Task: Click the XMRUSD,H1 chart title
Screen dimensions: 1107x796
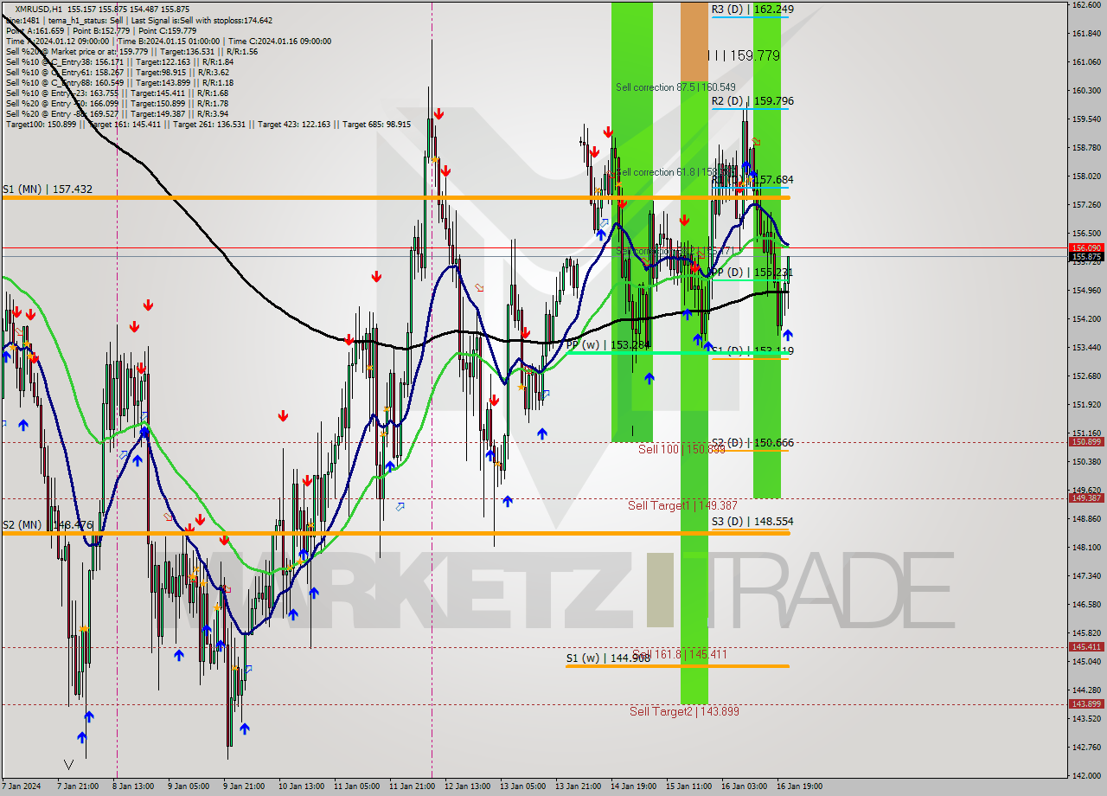Action: [38, 9]
